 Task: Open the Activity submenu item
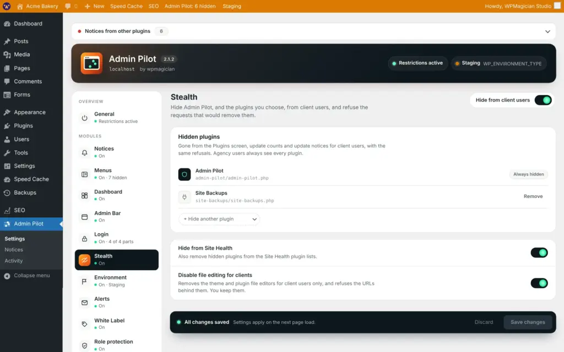[x=14, y=261]
